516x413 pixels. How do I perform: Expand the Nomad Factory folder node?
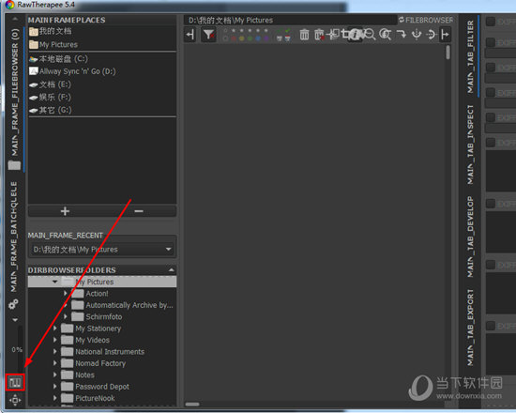click(x=55, y=363)
